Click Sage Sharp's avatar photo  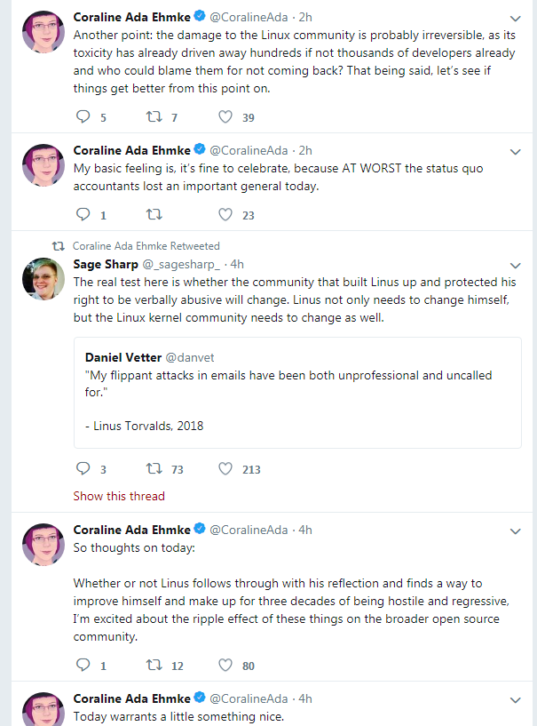[x=42, y=278]
